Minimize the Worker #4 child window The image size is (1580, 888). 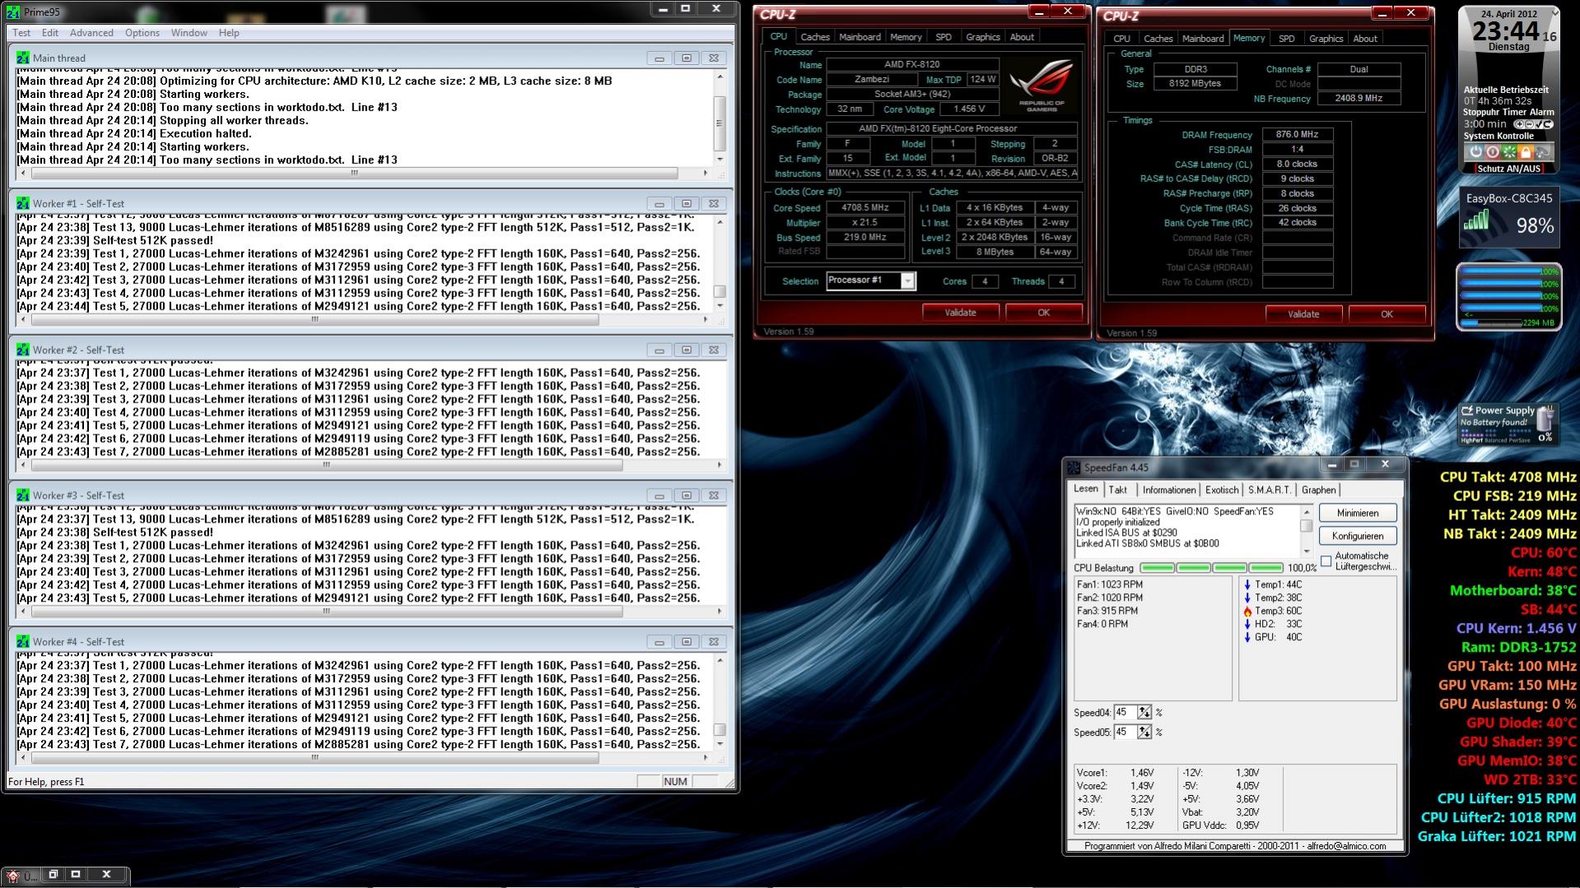(x=659, y=642)
